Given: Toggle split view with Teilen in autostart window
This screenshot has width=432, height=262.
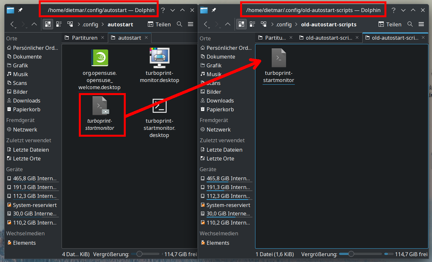Looking at the screenshot, I should point(159,24).
